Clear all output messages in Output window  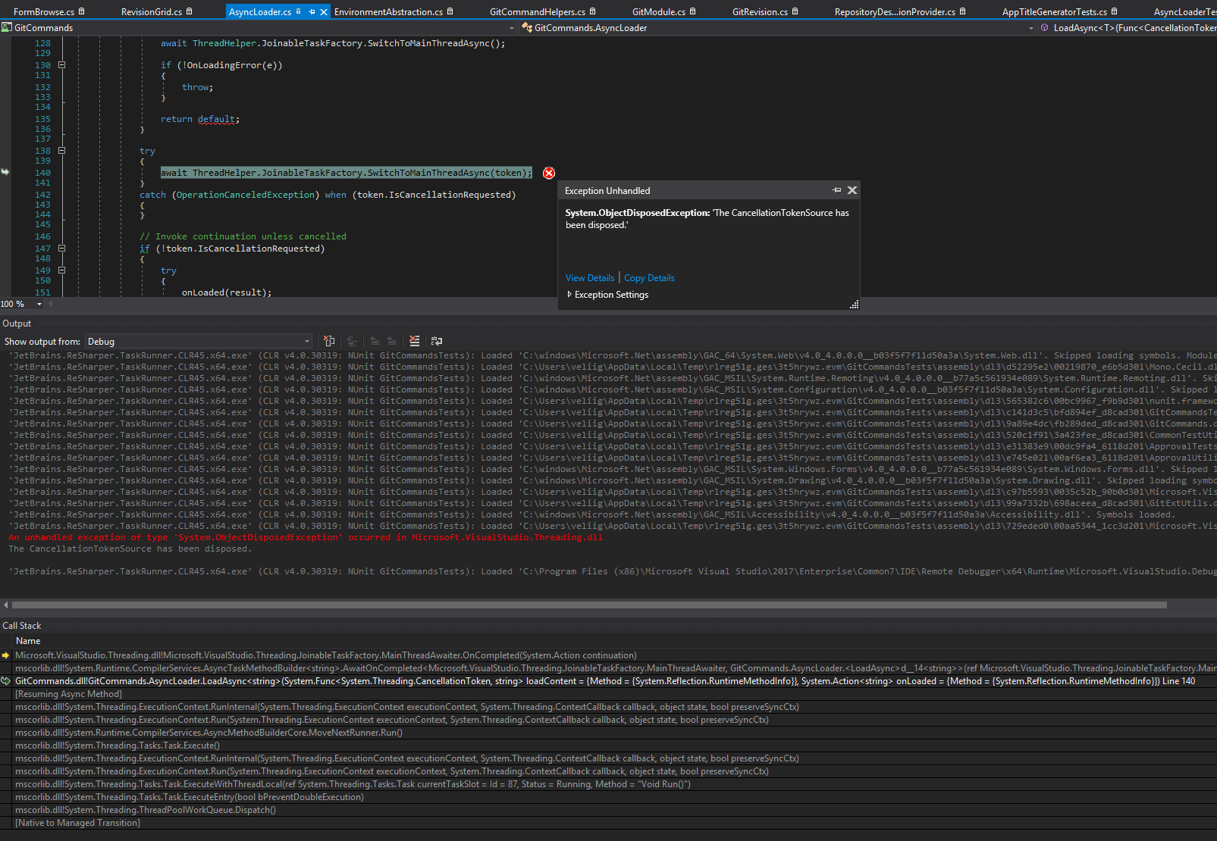point(414,341)
